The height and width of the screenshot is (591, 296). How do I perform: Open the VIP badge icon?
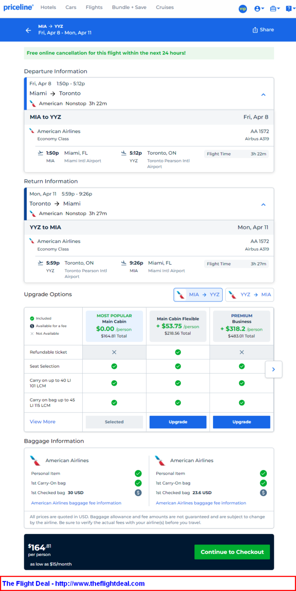(x=243, y=8)
